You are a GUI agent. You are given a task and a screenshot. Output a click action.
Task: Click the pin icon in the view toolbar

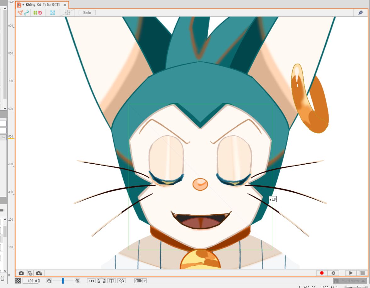(361, 13)
